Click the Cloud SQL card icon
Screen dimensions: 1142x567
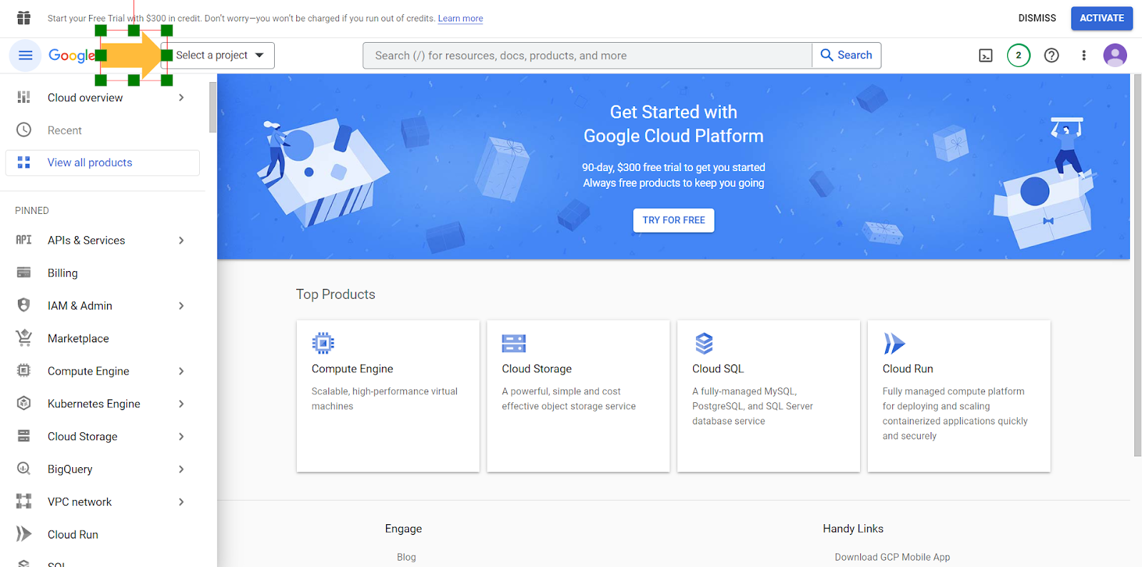pos(704,344)
